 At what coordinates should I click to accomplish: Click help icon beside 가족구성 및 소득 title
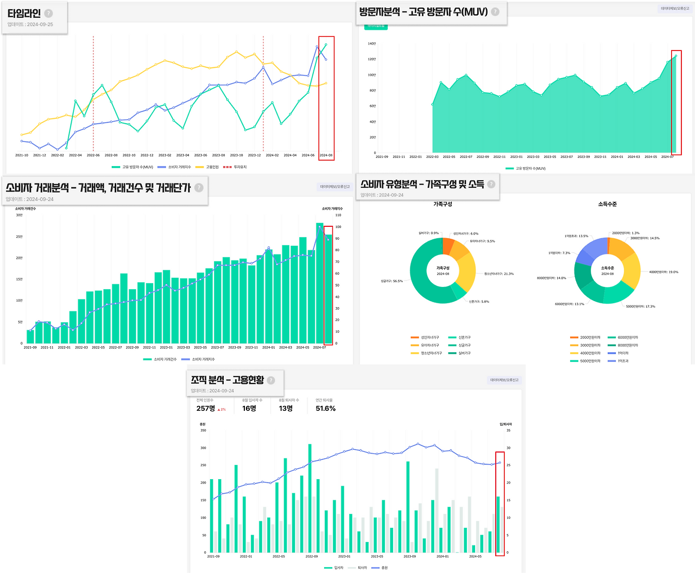491,184
